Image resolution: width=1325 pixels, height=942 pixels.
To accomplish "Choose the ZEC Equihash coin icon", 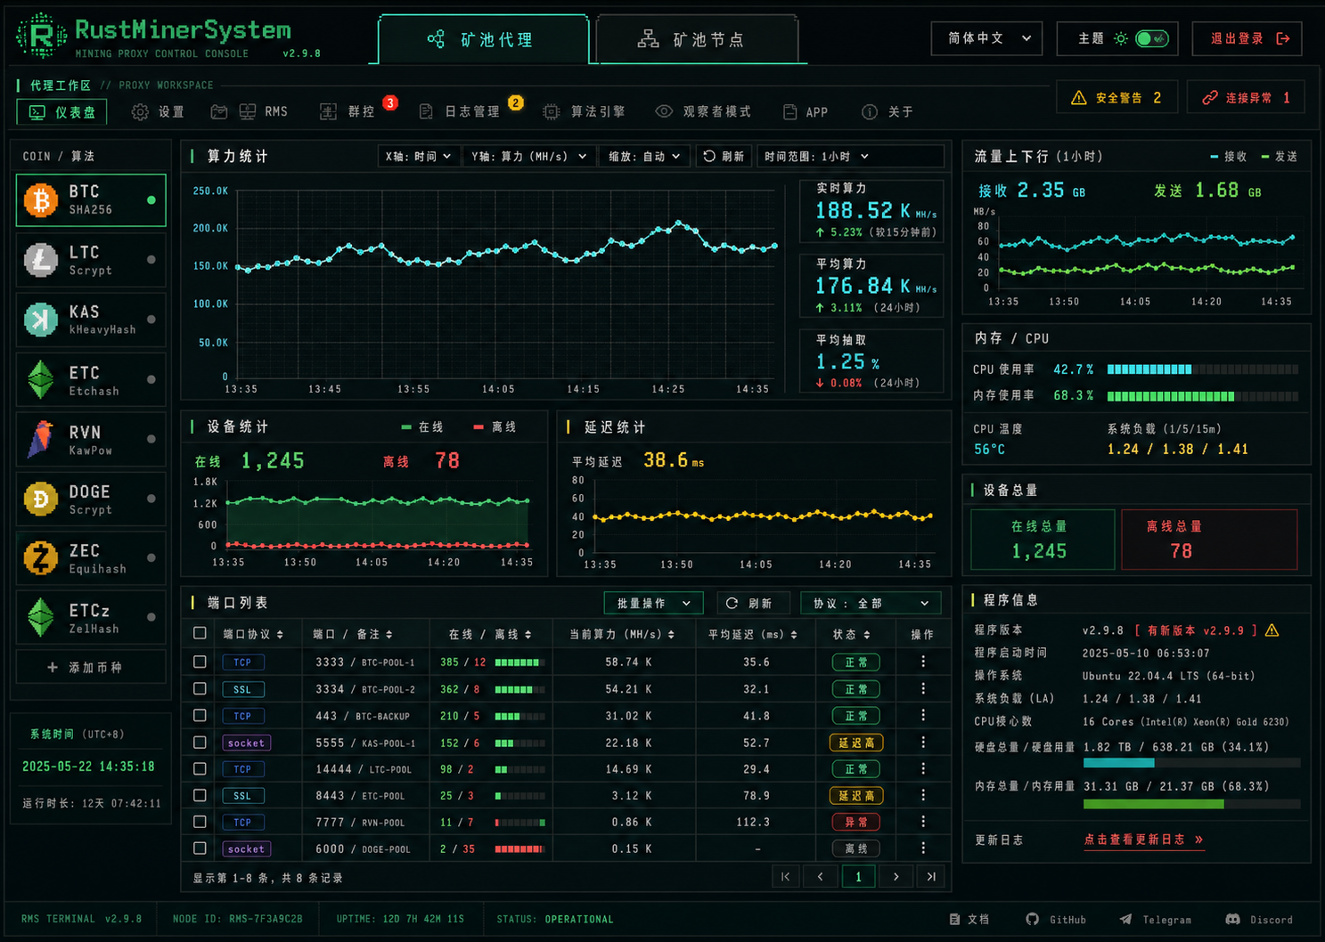I will (40, 558).
